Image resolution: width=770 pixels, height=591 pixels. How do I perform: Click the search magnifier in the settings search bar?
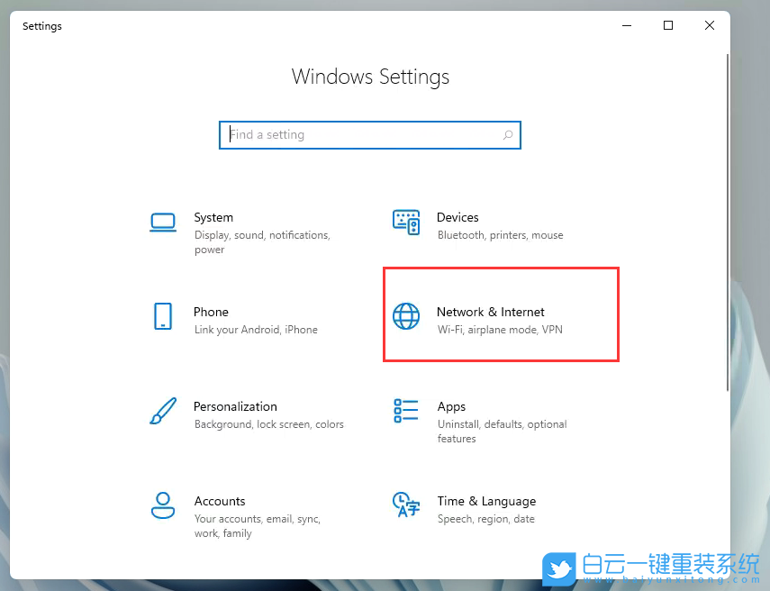[x=508, y=134]
